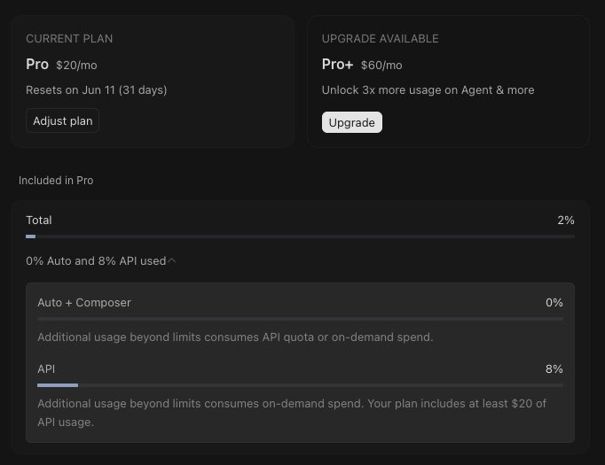Viewport: 605px width, 465px height.
Task: Click the '8%' API usage value
Action: pyautogui.click(x=554, y=369)
